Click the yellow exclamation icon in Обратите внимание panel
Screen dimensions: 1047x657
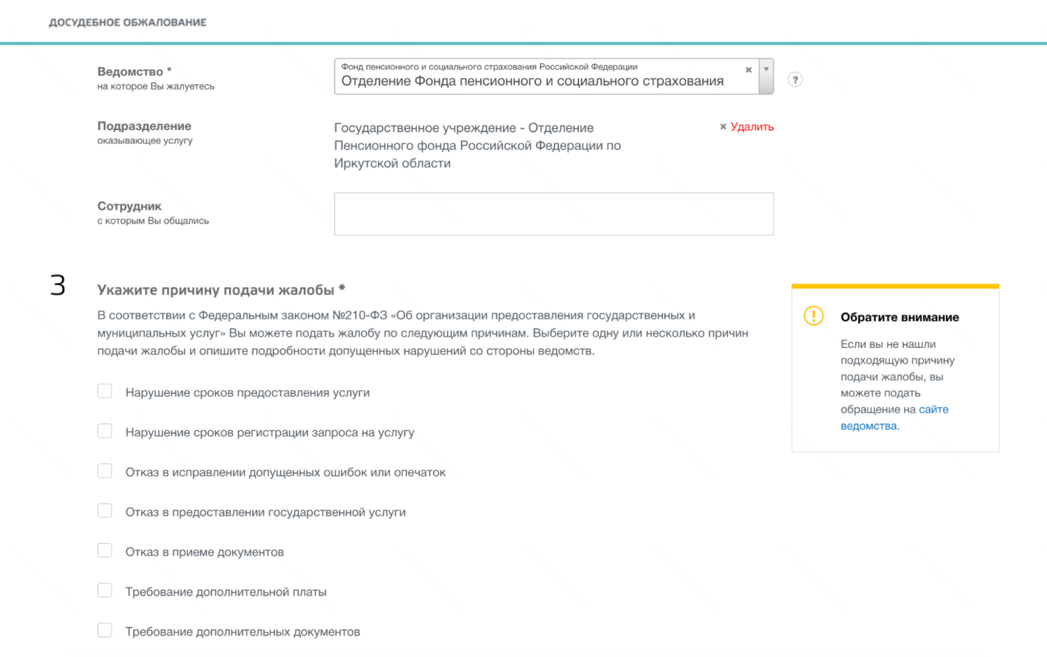click(815, 317)
